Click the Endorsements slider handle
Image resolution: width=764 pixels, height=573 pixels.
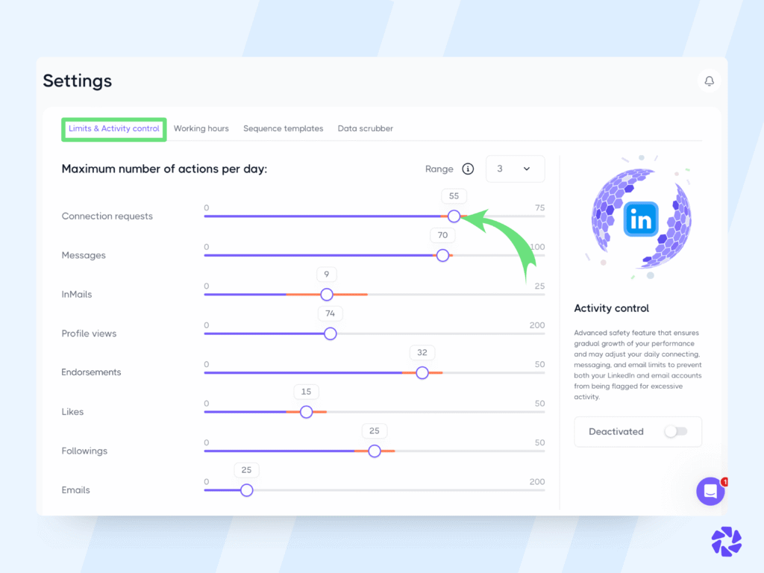point(422,372)
